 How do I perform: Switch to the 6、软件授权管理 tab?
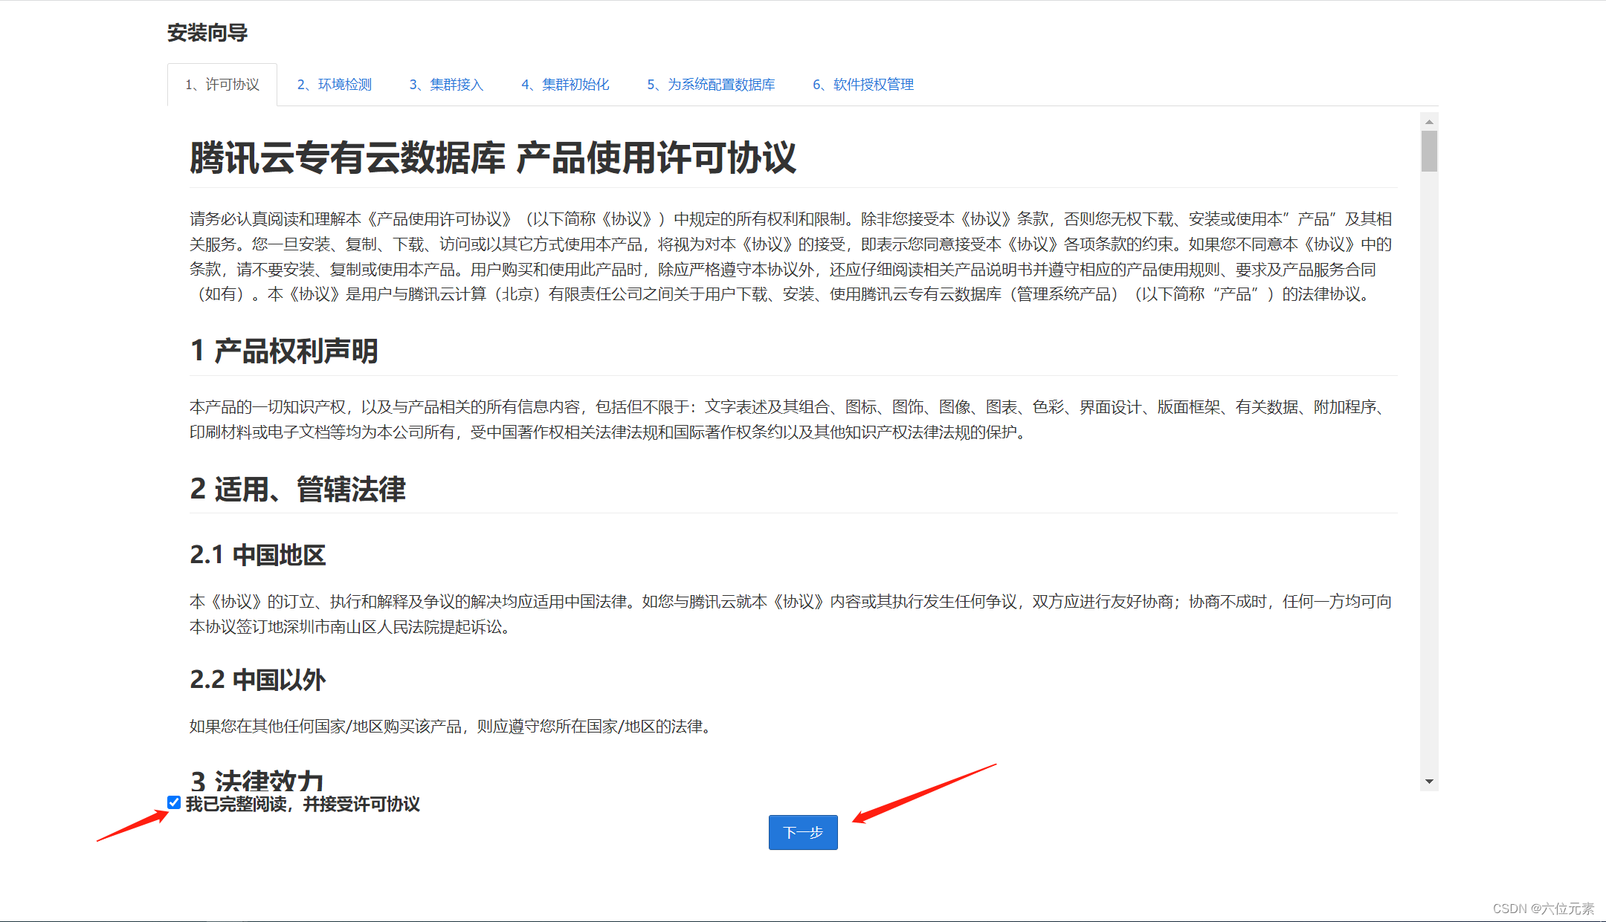click(863, 85)
